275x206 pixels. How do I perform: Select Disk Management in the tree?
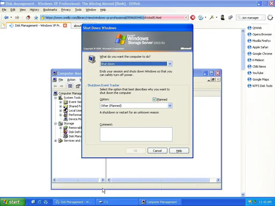pos(73,136)
